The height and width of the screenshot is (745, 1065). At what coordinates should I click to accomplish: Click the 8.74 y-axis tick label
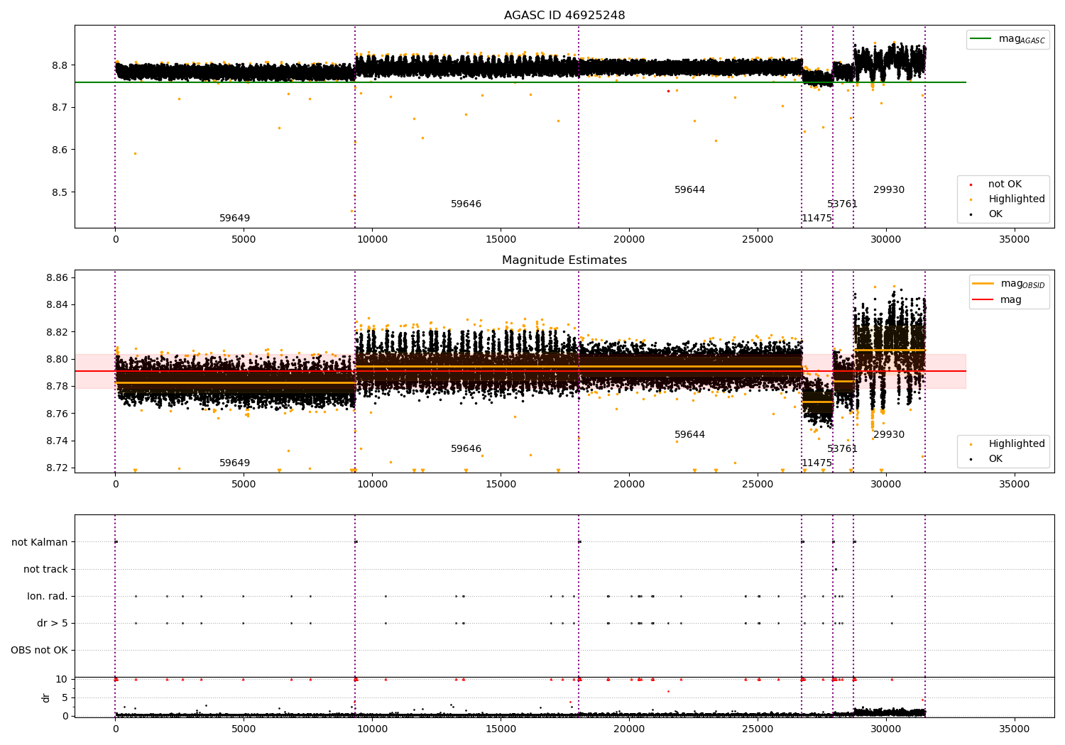57,441
